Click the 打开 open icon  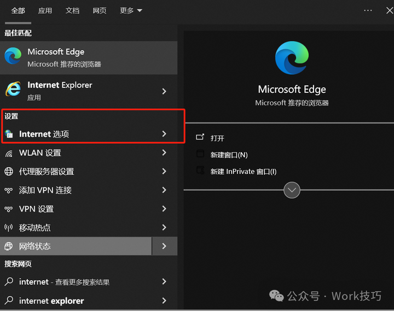pos(200,137)
